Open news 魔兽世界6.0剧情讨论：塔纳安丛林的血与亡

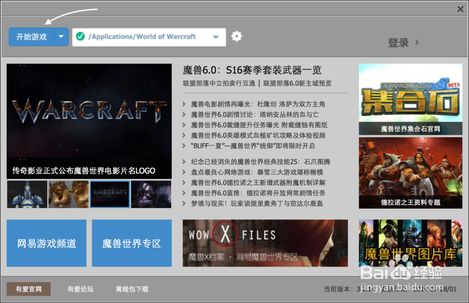point(255,115)
